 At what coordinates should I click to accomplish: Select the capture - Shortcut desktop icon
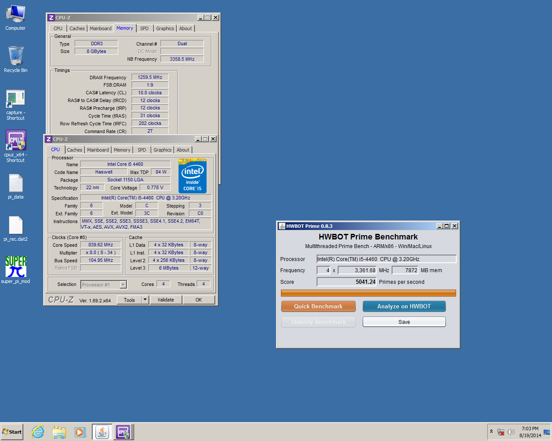point(16,105)
